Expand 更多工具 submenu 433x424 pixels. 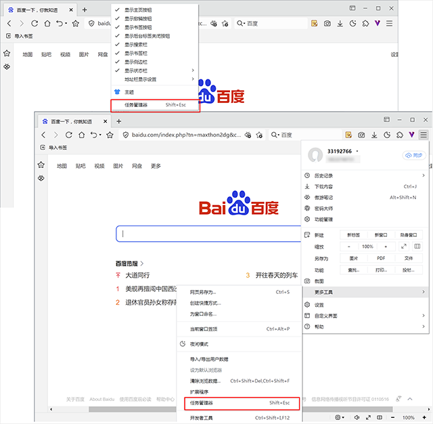(x=365, y=292)
